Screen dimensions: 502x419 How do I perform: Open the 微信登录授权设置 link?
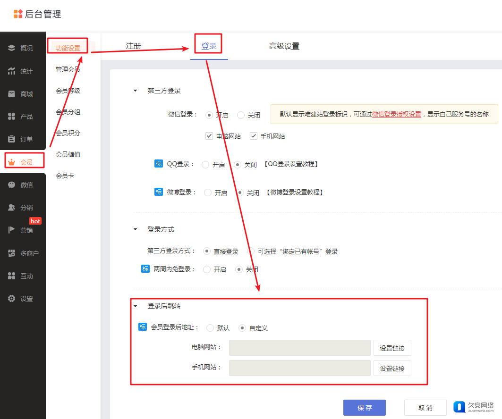coord(396,114)
